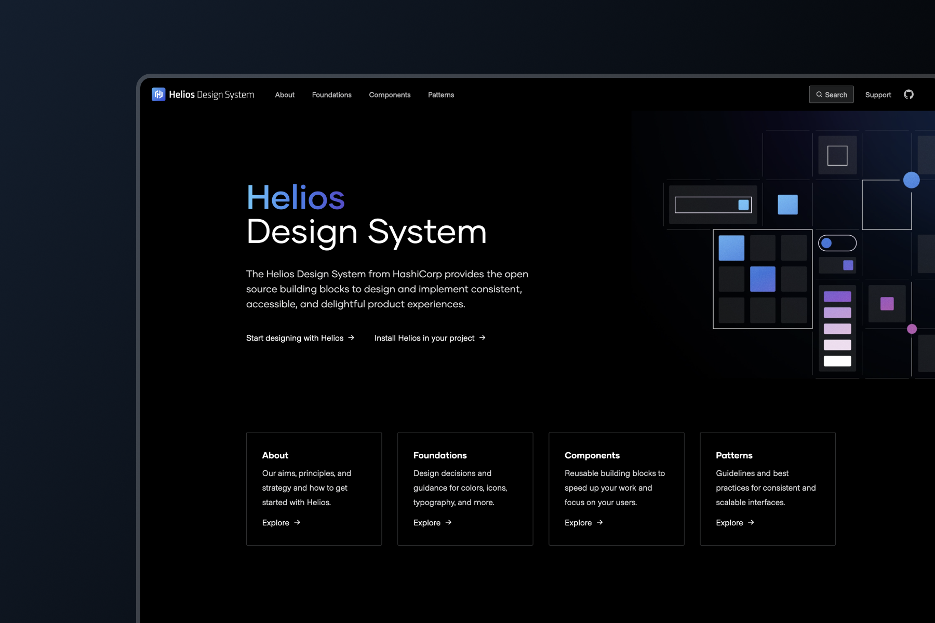Click Explore in the Patterns card
The image size is (935, 623).
[734, 523]
